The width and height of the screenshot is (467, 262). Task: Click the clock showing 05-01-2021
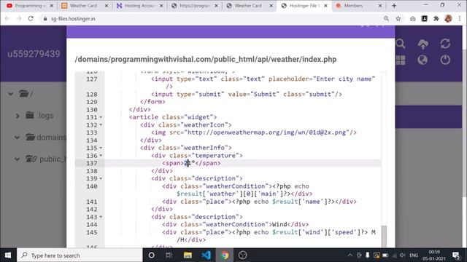point(434,255)
